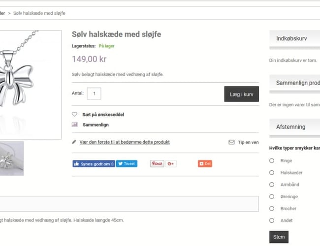
Task: Choose Øreringe in the poll
Action: click(x=272, y=197)
